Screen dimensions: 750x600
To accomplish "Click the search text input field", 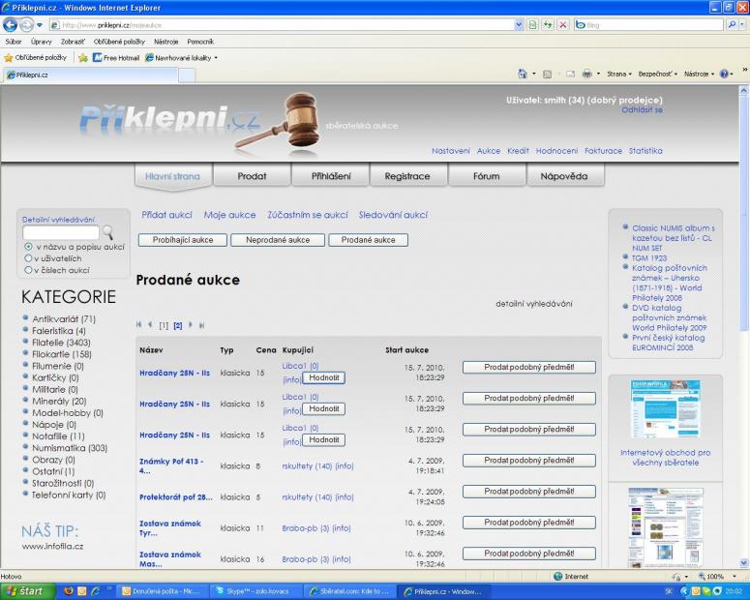I will pos(61,232).
